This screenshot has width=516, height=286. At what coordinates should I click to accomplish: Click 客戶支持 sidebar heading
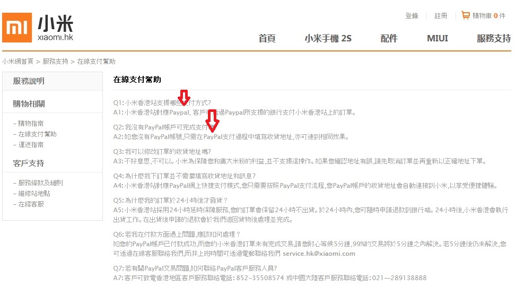29,163
